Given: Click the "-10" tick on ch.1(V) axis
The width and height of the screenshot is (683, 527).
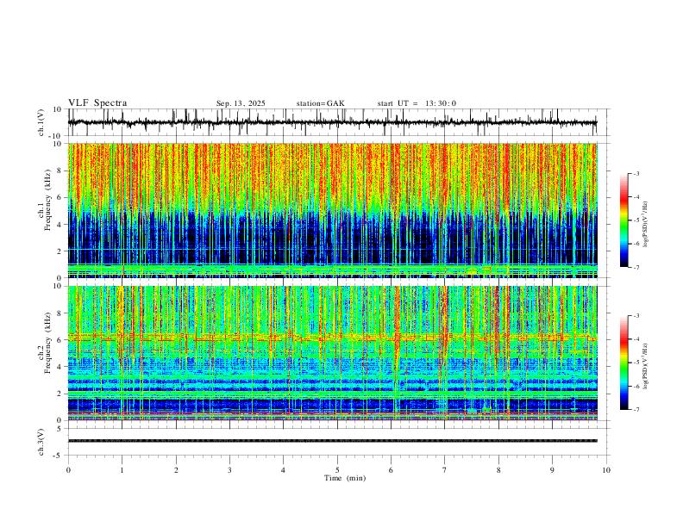Looking at the screenshot, I should point(56,136).
